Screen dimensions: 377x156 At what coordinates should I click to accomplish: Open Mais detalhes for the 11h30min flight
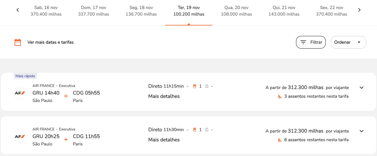click(x=164, y=140)
